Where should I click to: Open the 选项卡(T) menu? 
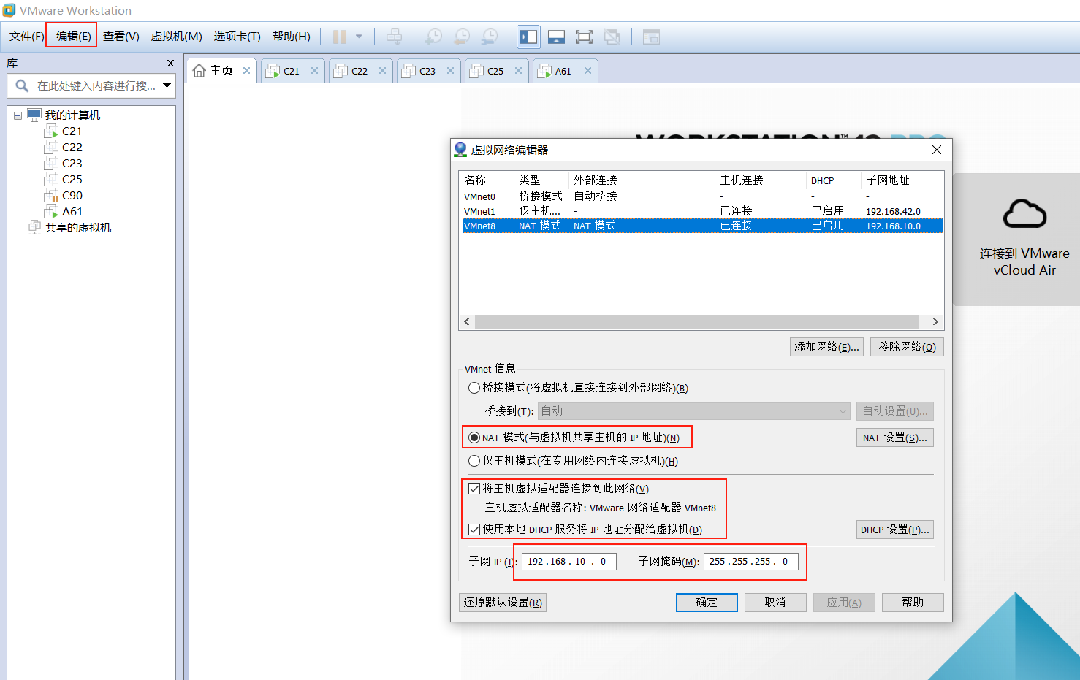pyautogui.click(x=237, y=37)
